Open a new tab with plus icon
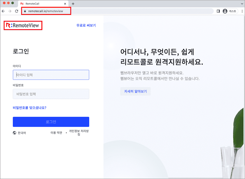Image resolution: width=245 pixels, height=179 pixels. pos(73,4)
